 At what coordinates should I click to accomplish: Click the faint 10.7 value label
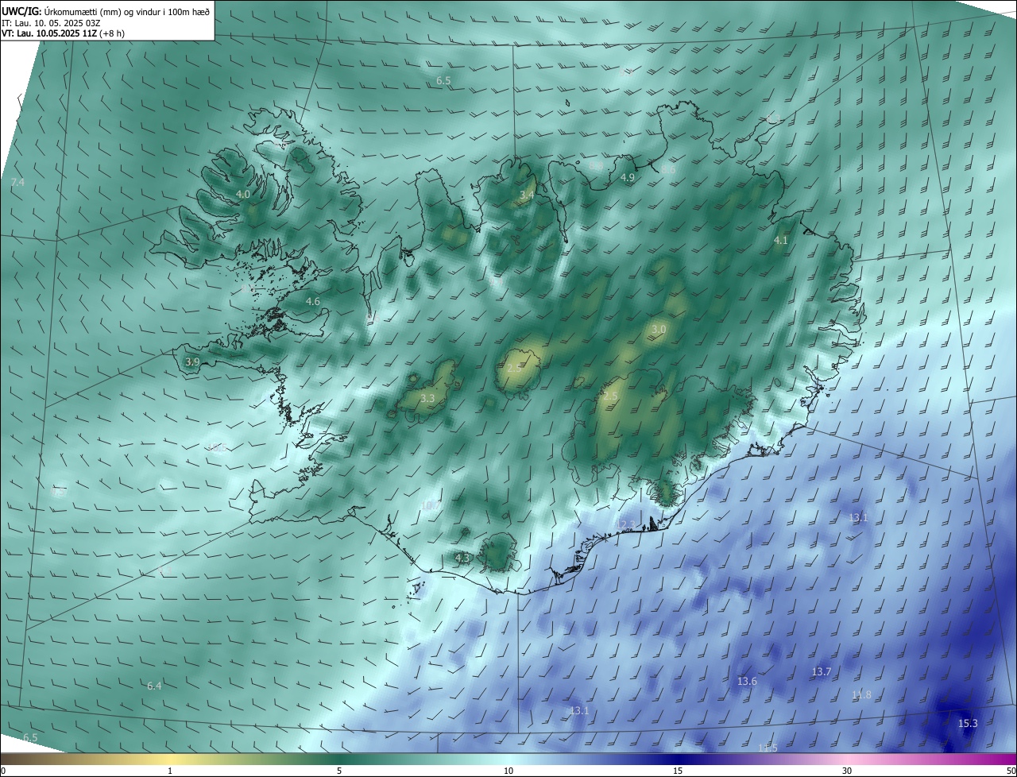431,505
